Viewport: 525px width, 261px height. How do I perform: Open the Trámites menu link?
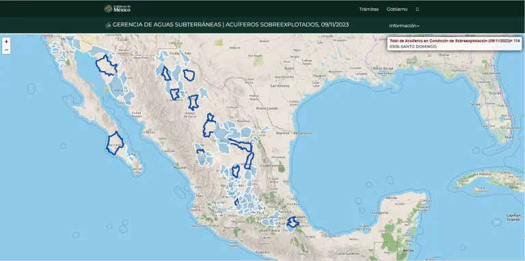(x=369, y=10)
